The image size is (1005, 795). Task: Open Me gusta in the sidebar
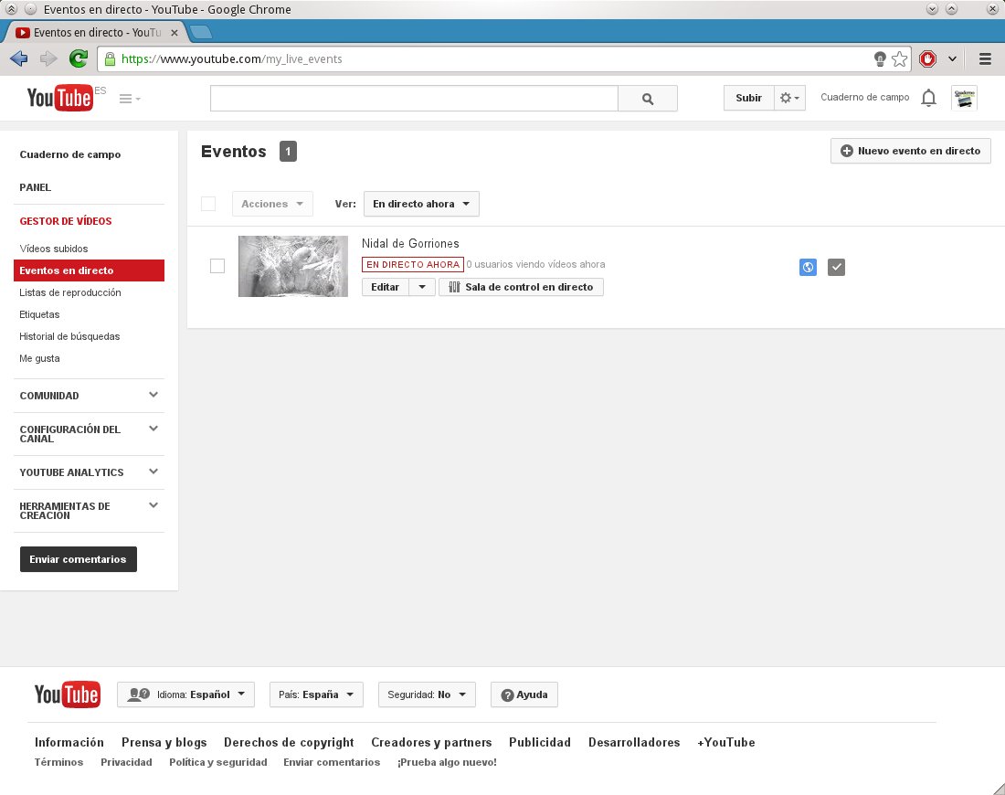(39, 358)
